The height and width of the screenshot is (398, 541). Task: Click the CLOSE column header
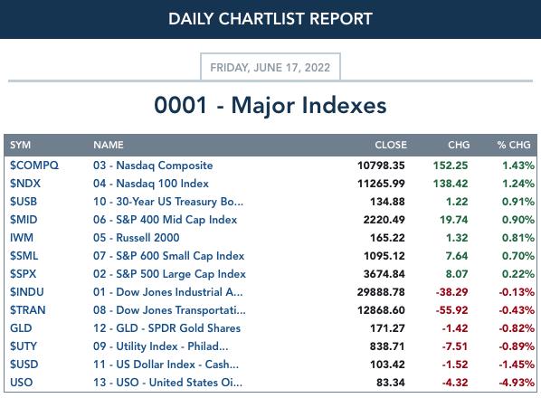tap(391, 145)
